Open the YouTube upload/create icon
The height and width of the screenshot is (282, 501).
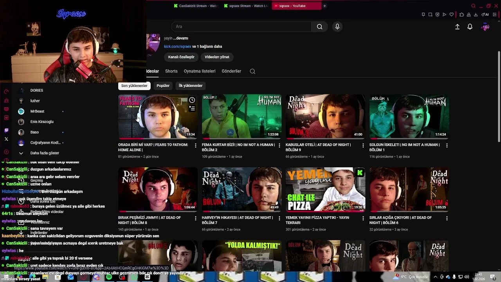[x=457, y=27]
